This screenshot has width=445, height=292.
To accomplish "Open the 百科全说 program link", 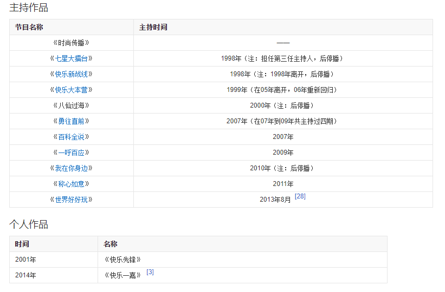I will click(x=71, y=137).
